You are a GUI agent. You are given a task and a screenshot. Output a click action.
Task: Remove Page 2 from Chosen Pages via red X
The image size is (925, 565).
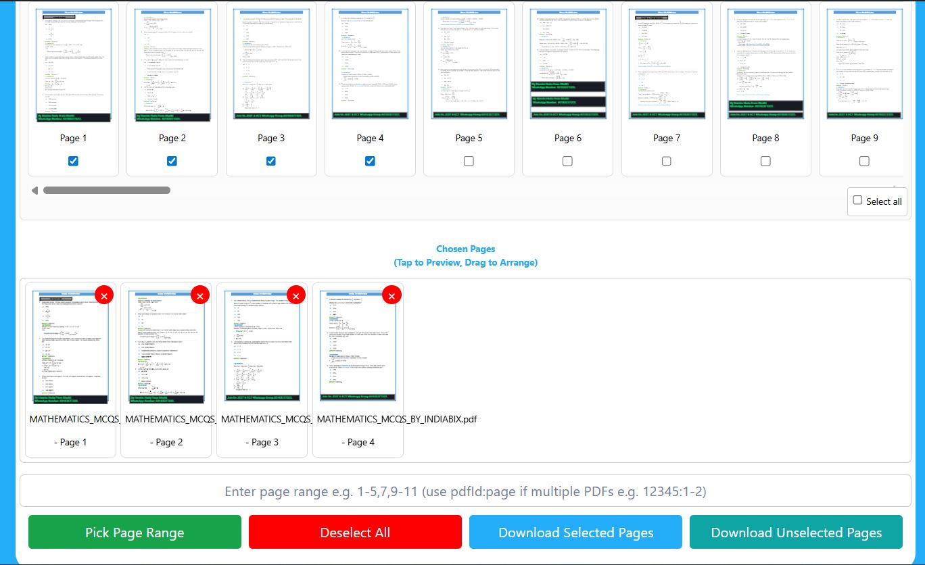(x=200, y=295)
